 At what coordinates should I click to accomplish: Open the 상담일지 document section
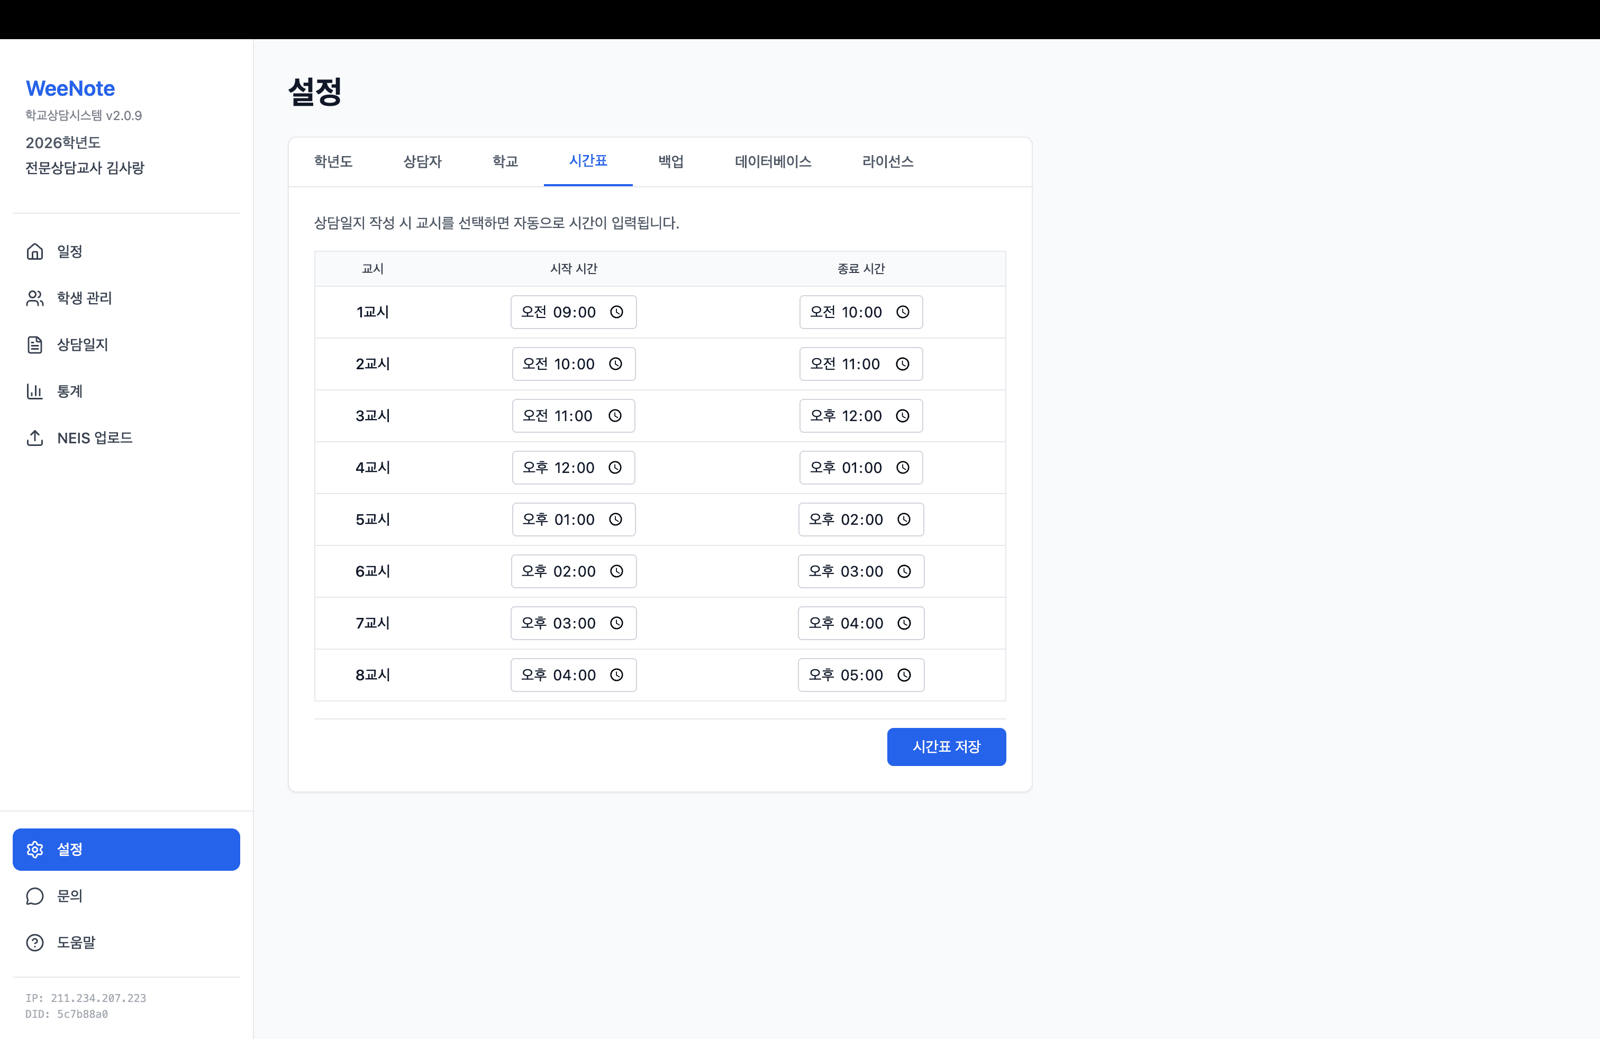[x=35, y=345]
